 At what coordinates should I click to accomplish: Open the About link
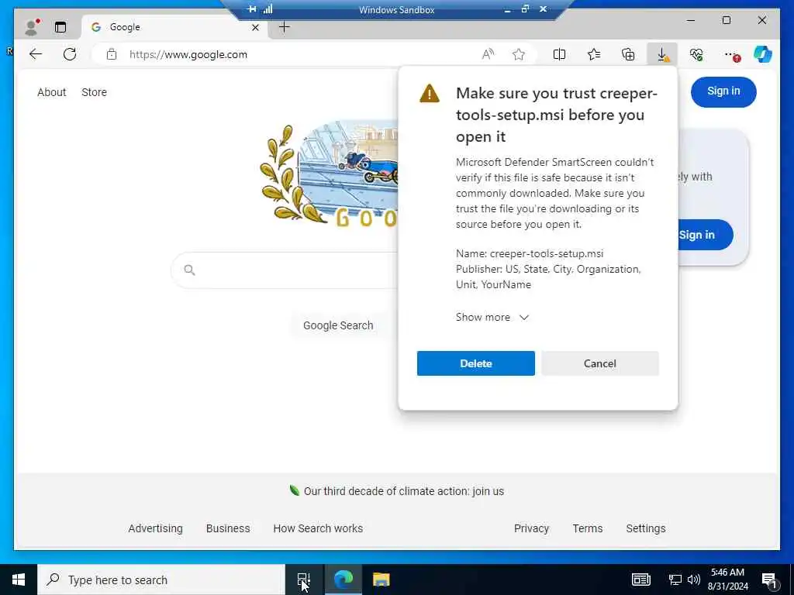pyautogui.click(x=52, y=92)
